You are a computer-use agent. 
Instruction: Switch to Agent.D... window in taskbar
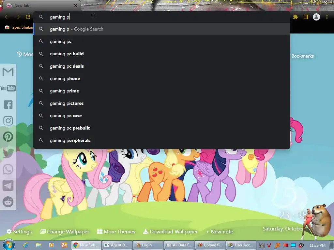pos(117,245)
